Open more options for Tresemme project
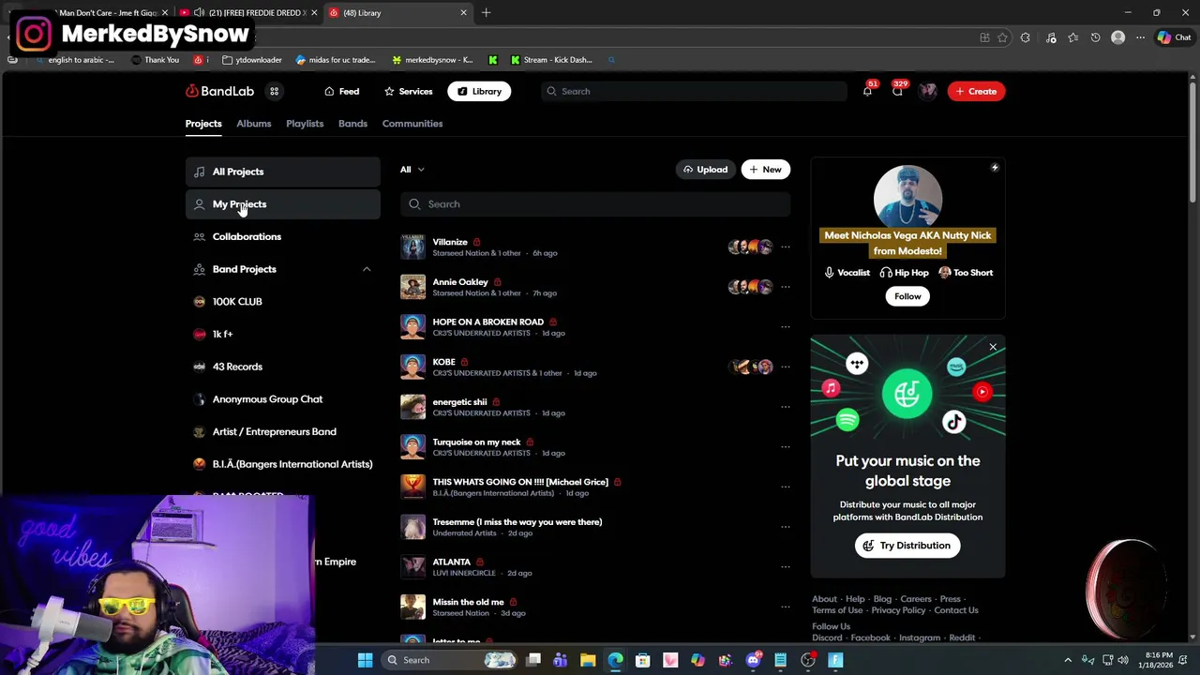 pos(786,527)
